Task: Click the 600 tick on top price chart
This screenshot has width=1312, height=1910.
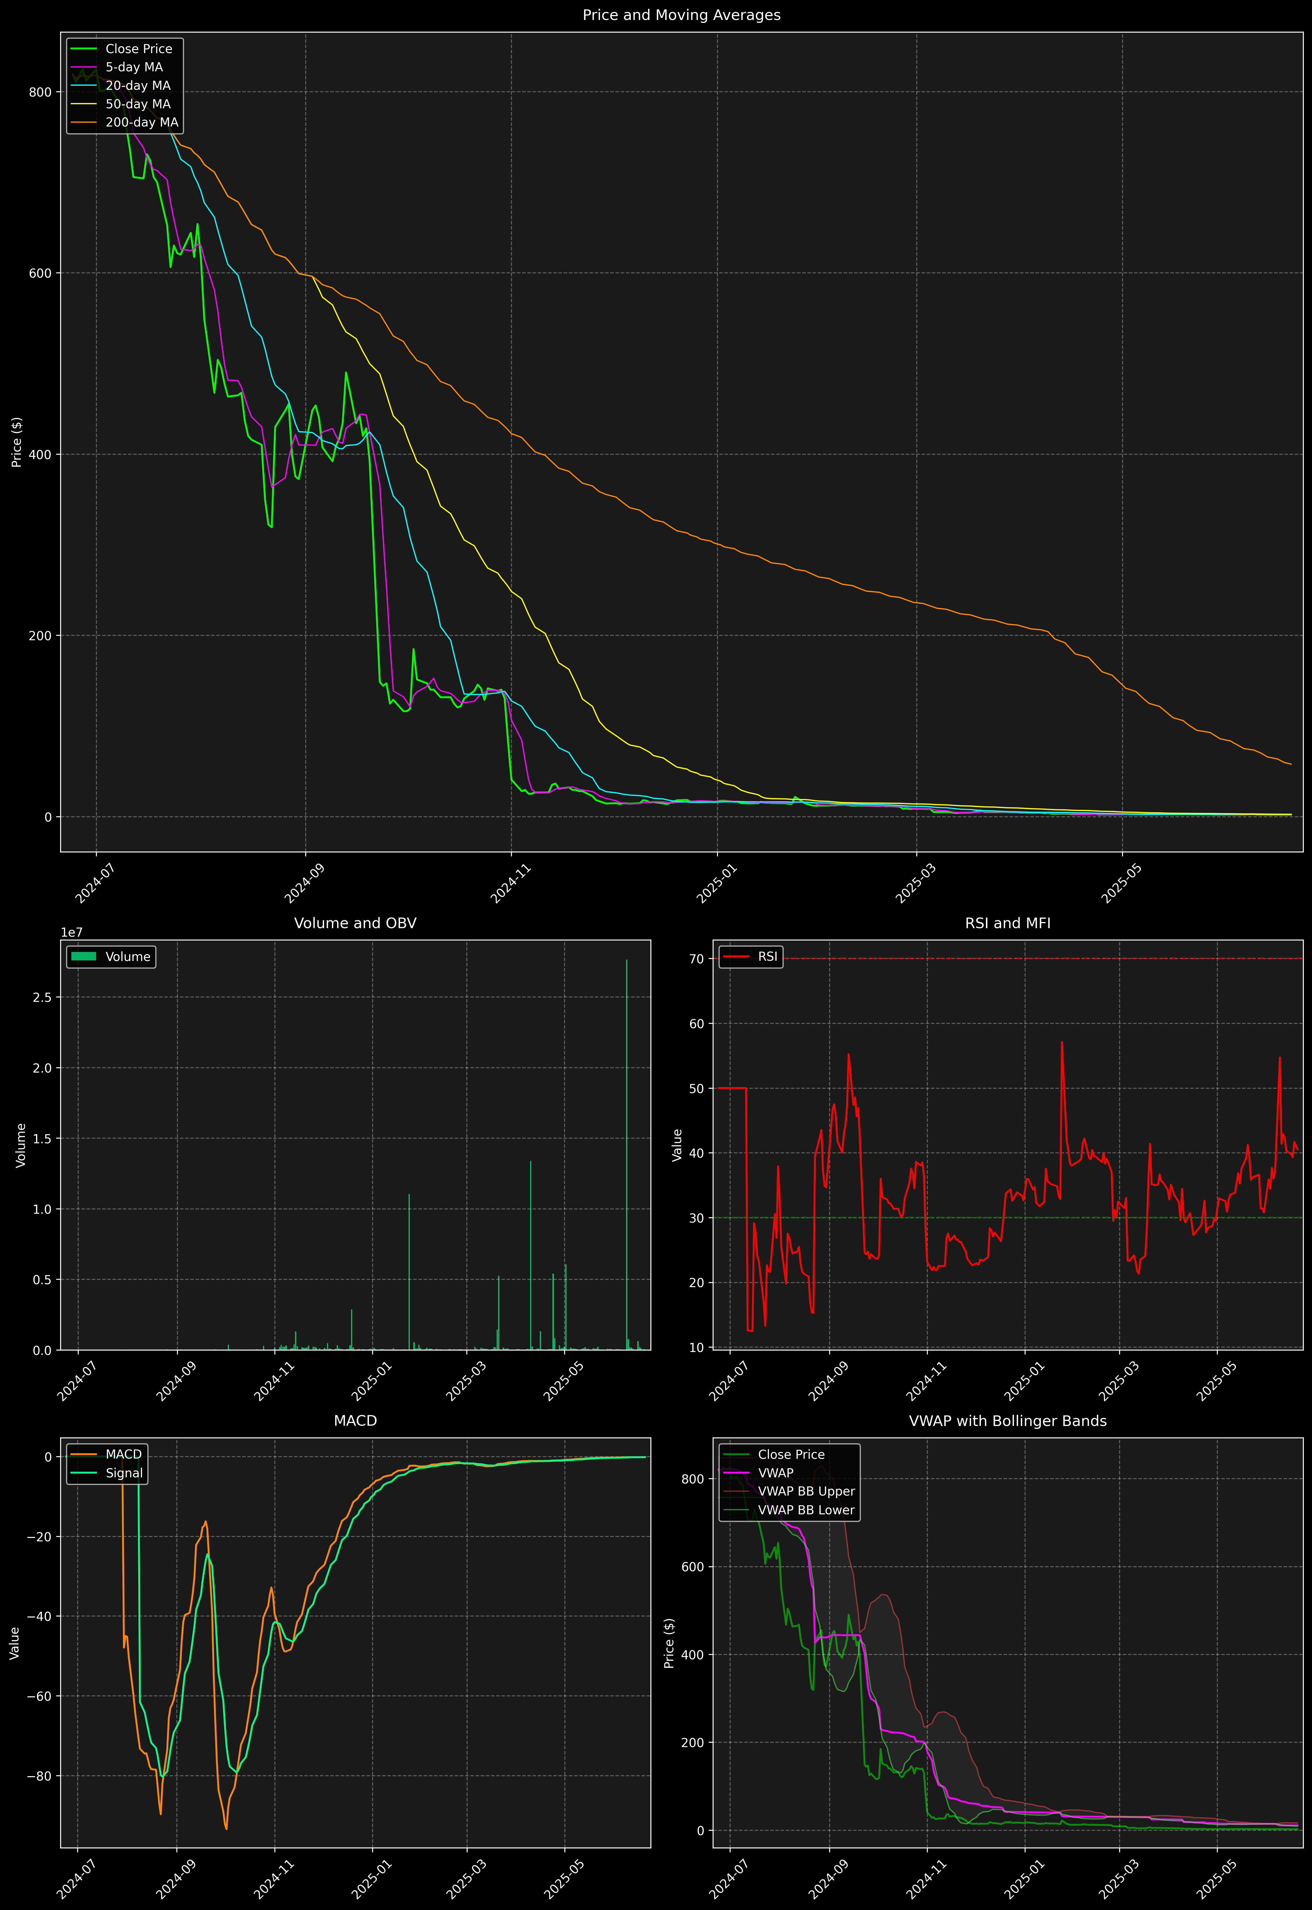Action: click(x=40, y=273)
